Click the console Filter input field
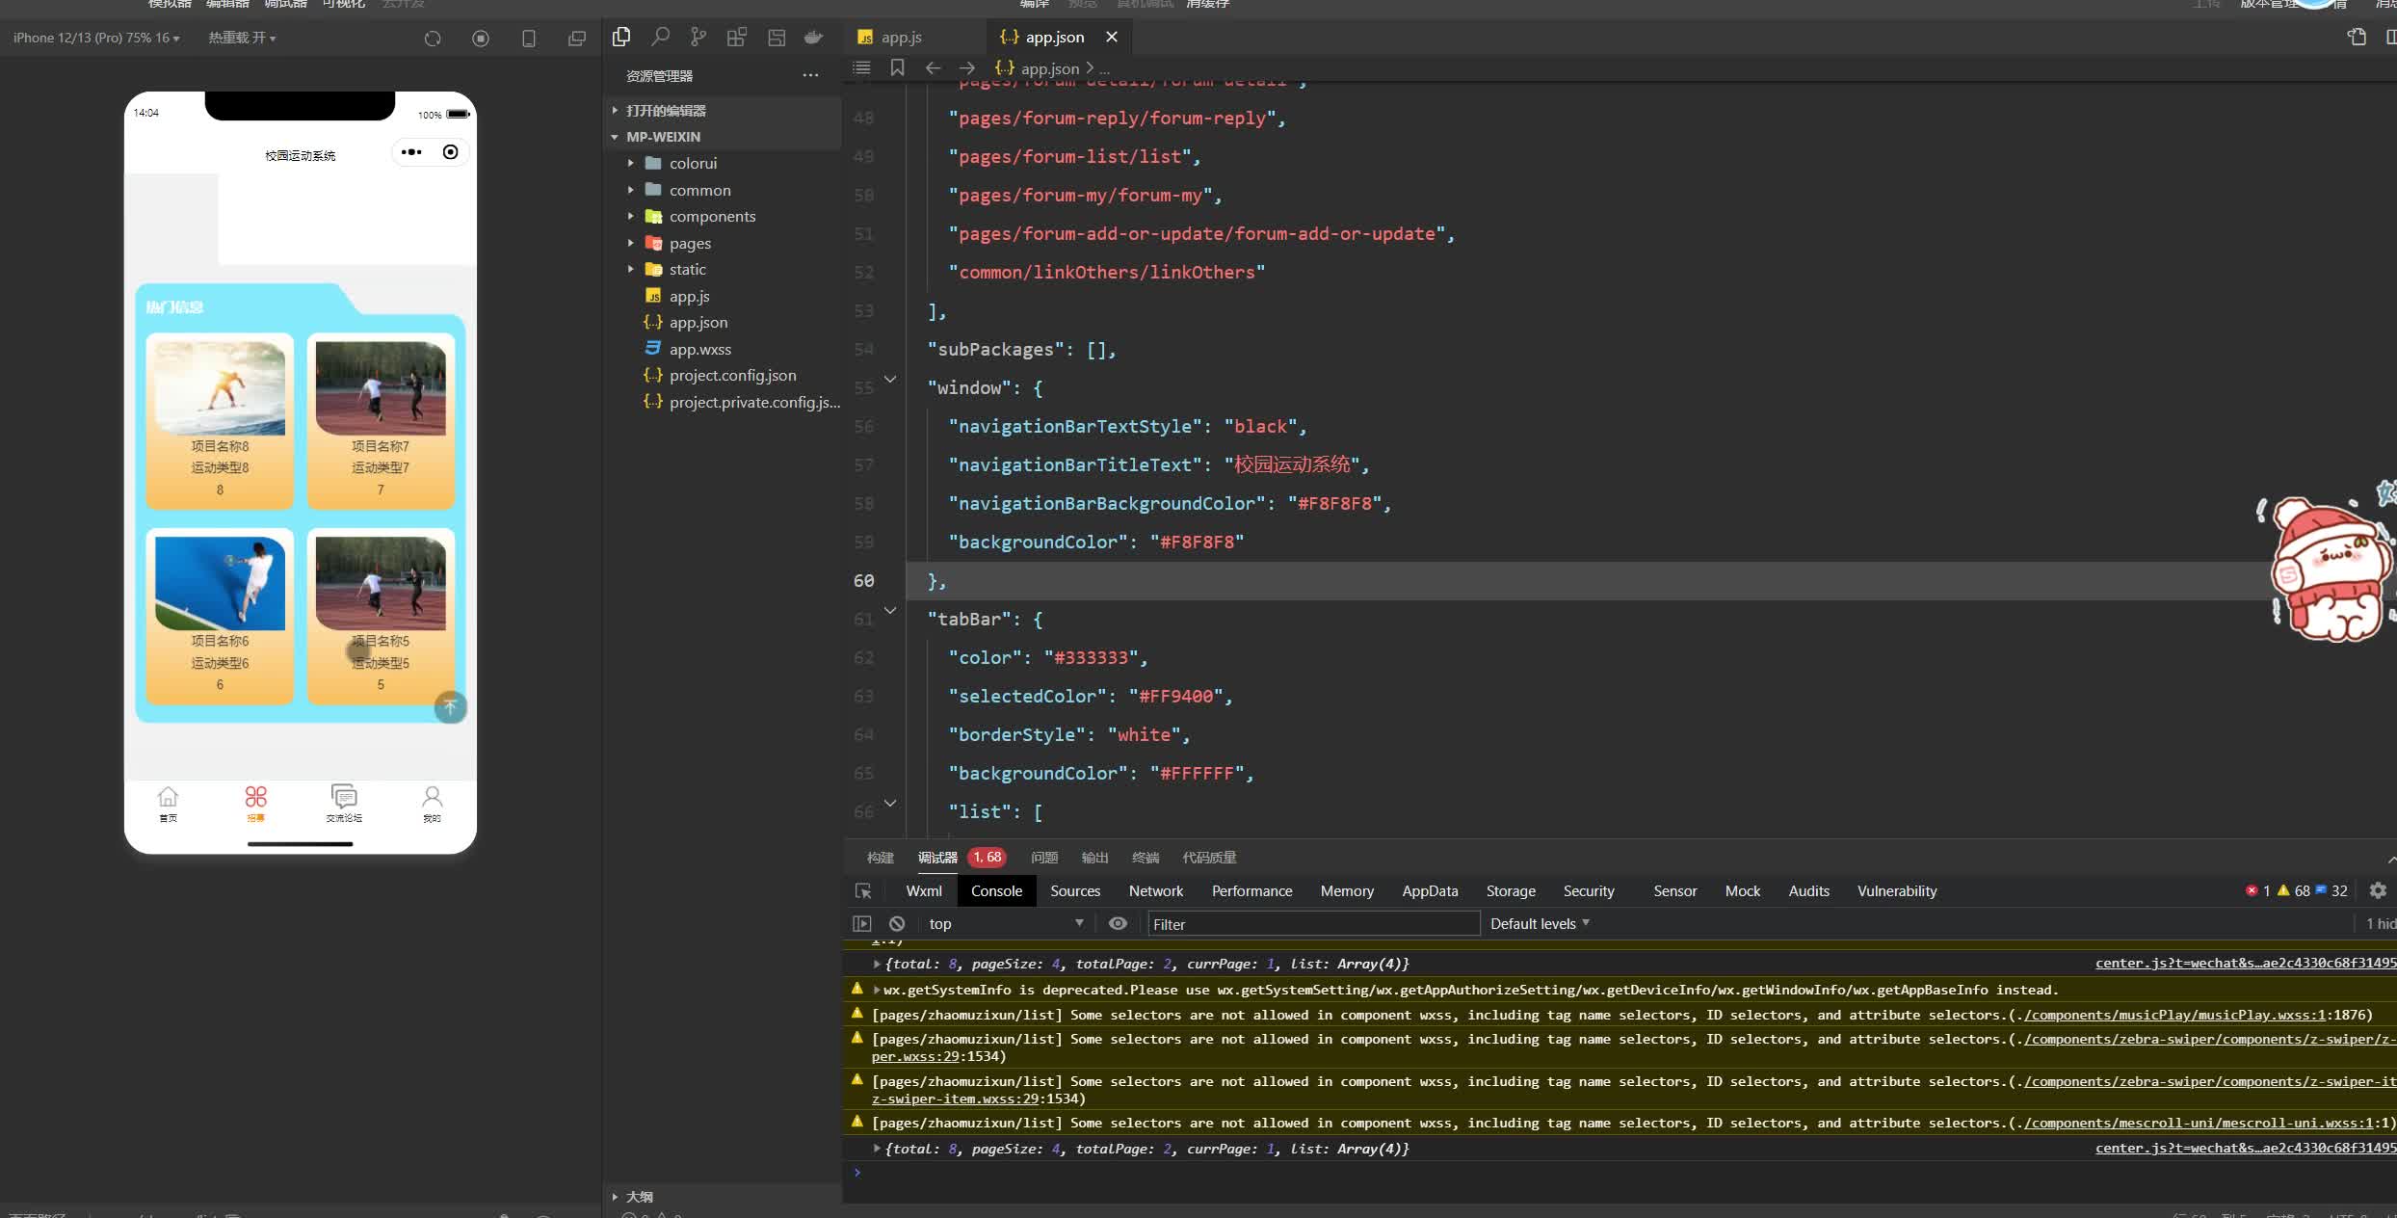Image resolution: width=2397 pixels, height=1218 pixels. point(1312,923)
